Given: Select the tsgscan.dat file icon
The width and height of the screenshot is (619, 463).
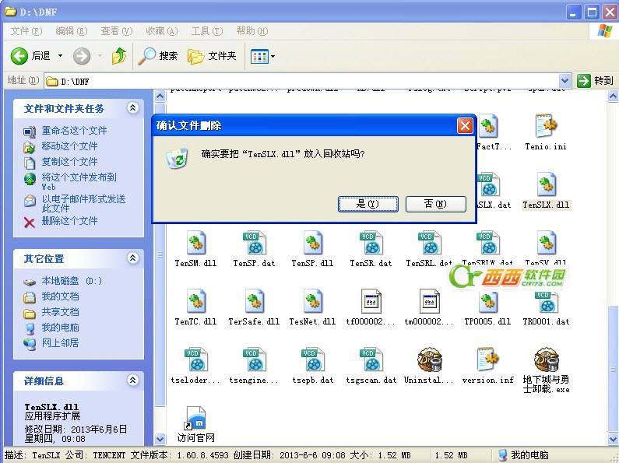Looking at the screenshot, I should 371,360.
